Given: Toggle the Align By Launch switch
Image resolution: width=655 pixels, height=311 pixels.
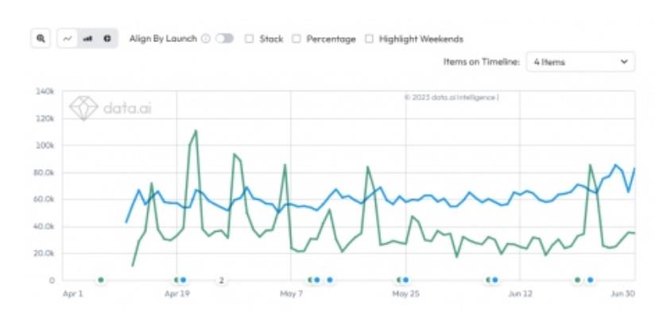Looking at the screenshot, I should (224, 39).
